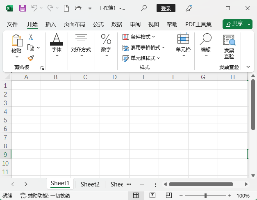Image resolution: width=257 pixels, height=200 pixels.
Task: Open the 字体 font group
Action: click(57, 45)
